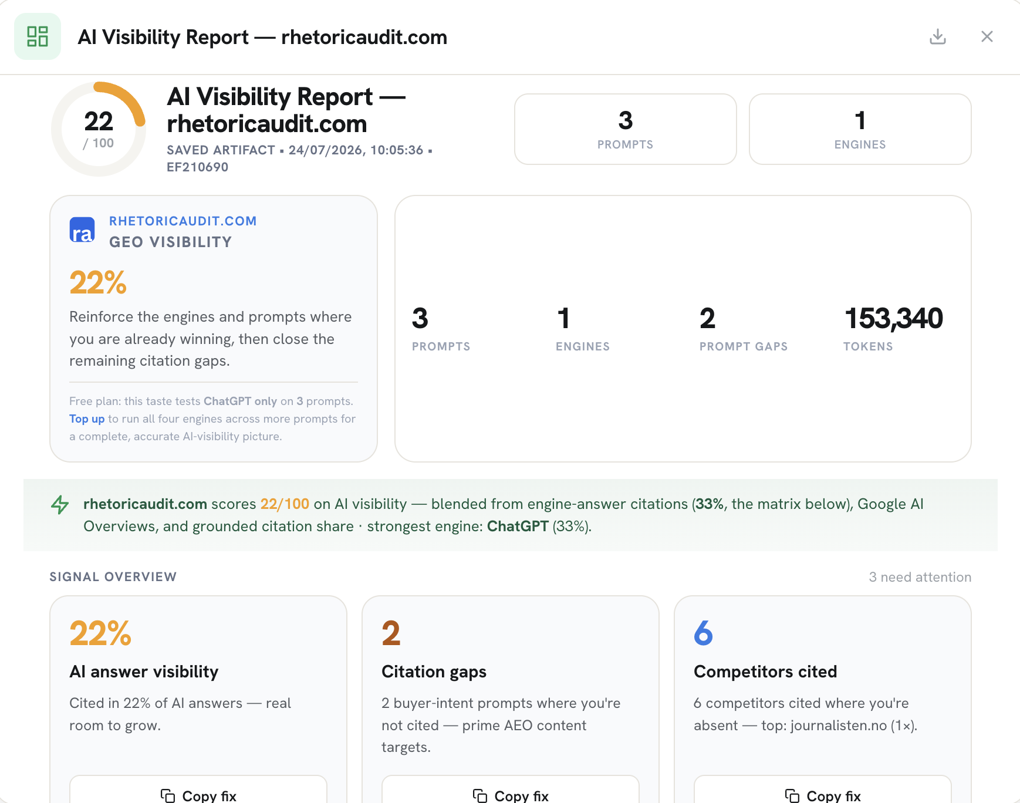Image resolution: width=1020 pixels, height=803 pixels.
Task: Click the 22 / 100 score gauge
Action: (99, 129)
